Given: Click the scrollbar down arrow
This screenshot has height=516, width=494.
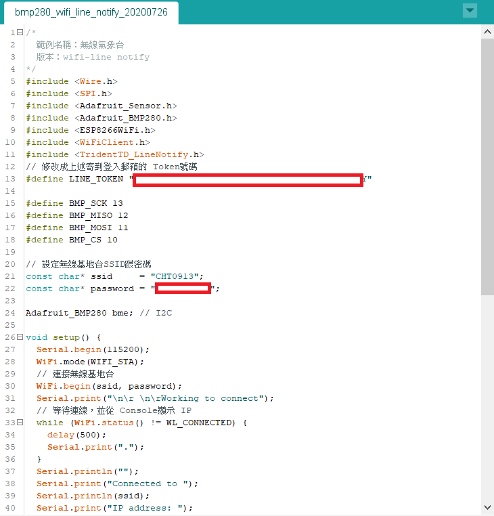Looking at the screenshot, I should pos(487,507).
